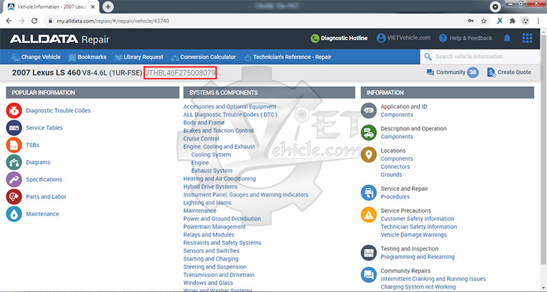547x292 pixels.
Task: Click Change Vehicle in toolbar
Action: [36, 57]
